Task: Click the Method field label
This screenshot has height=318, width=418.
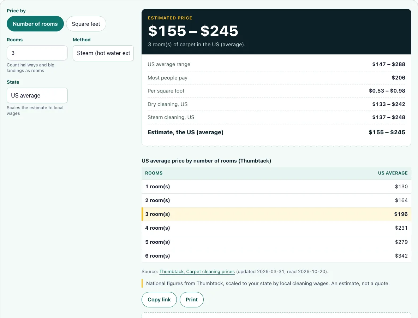Action: (82, 40)
